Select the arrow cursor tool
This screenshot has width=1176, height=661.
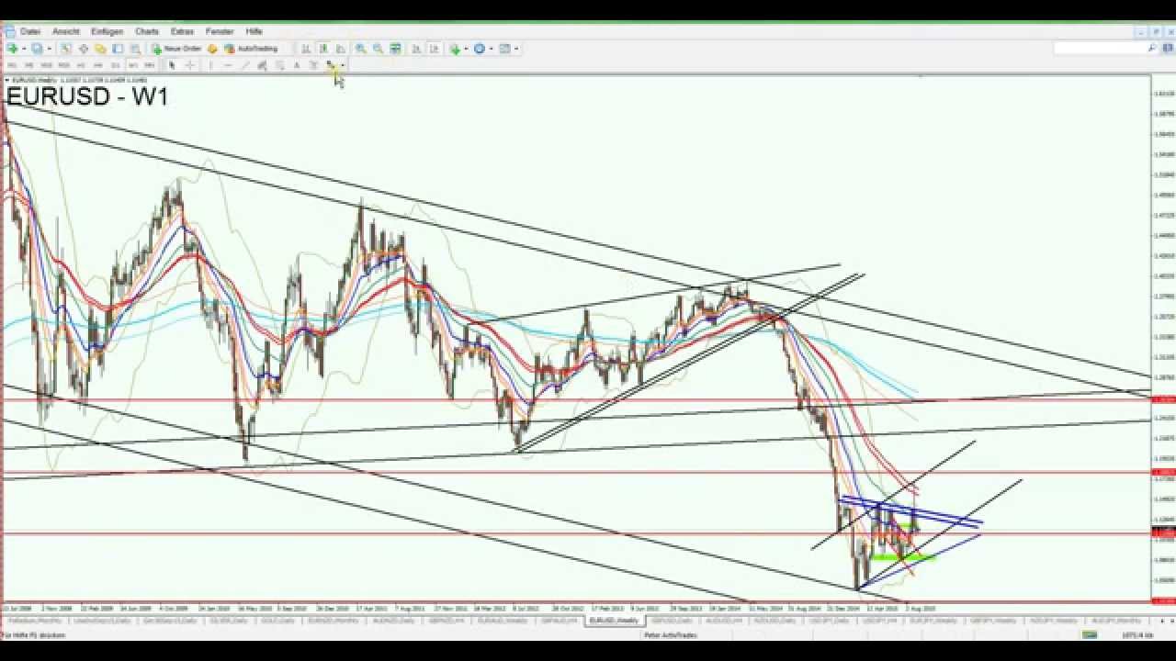click(172, 65)
